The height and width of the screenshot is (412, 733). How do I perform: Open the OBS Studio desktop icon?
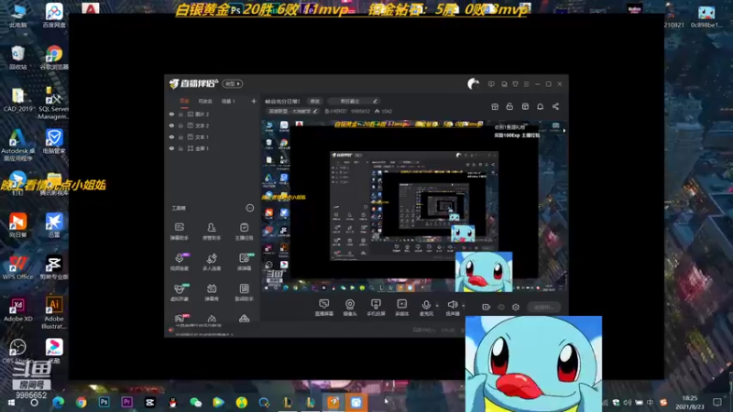(17, 352)
